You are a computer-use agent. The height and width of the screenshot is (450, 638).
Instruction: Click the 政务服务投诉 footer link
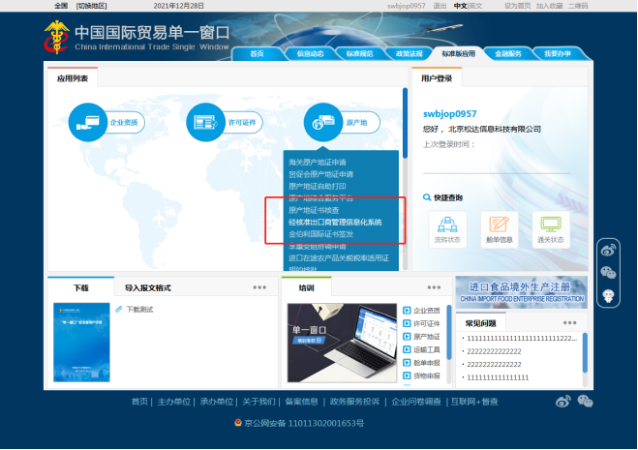tap(354, 402)
